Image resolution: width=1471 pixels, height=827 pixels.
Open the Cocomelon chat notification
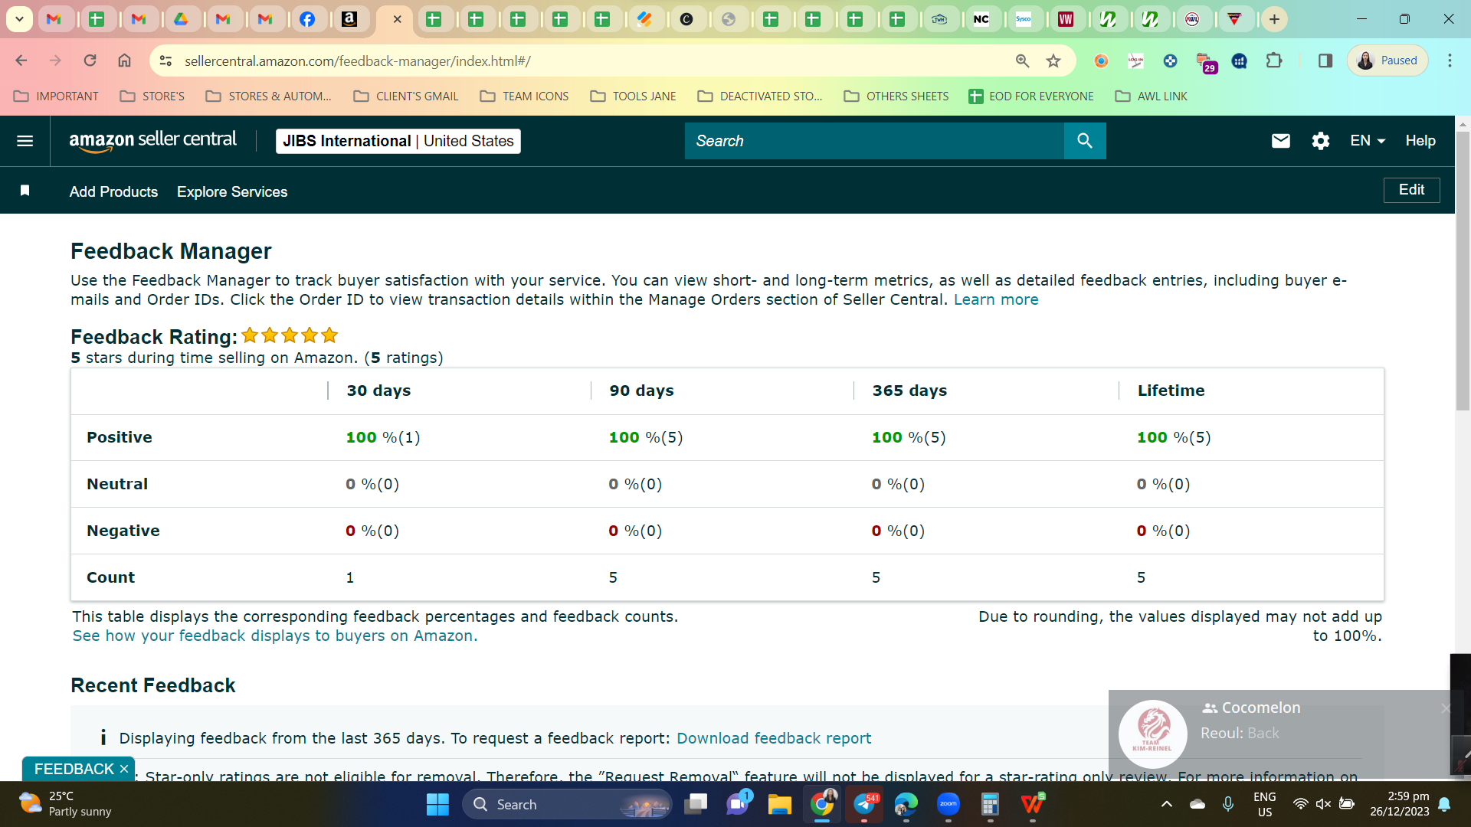point(1279,734)
